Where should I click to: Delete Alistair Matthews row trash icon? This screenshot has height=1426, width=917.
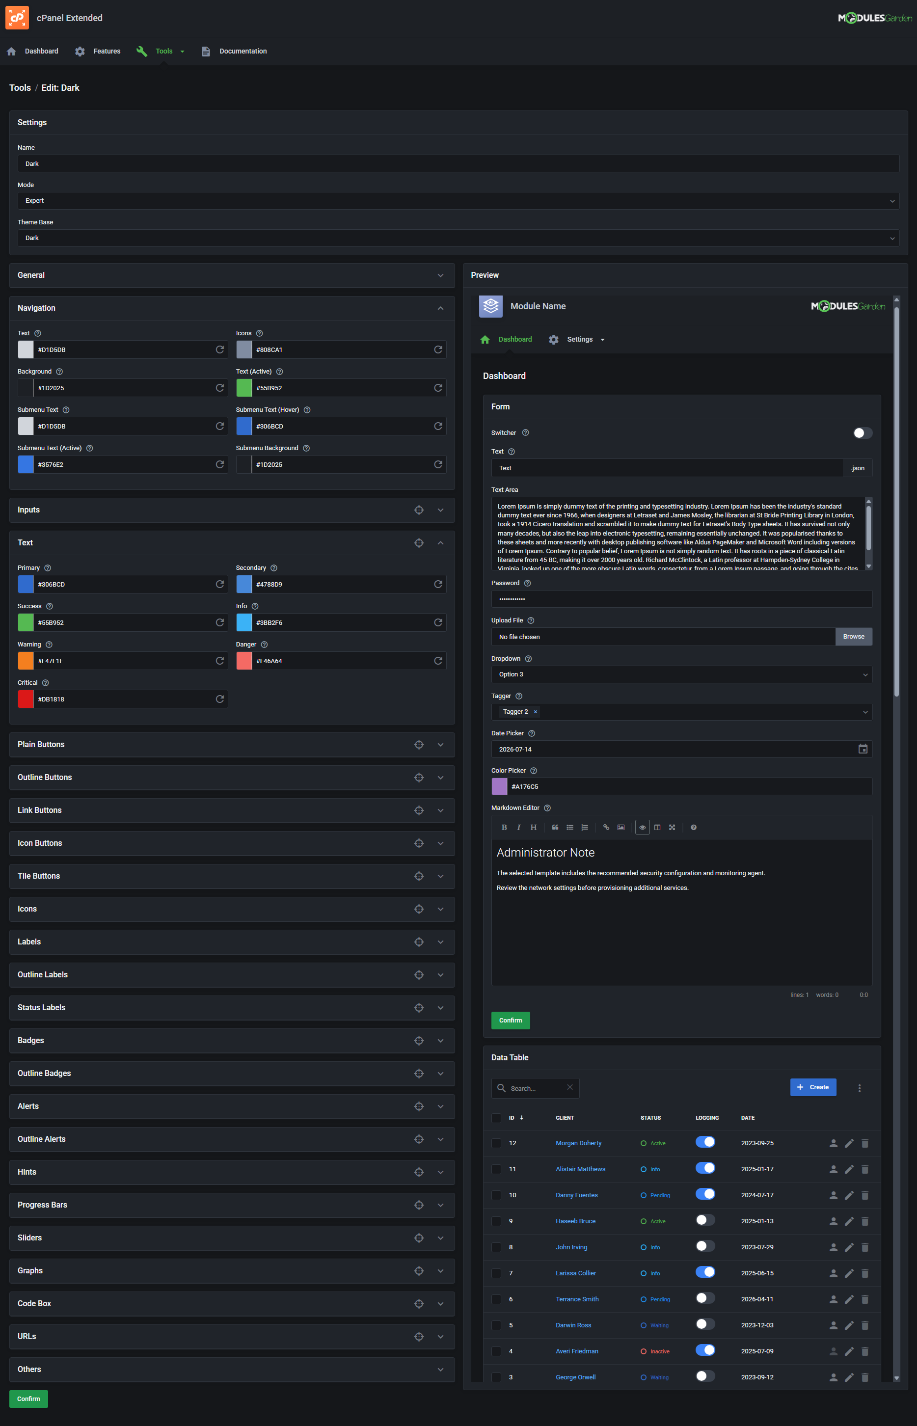point(865,1169)
